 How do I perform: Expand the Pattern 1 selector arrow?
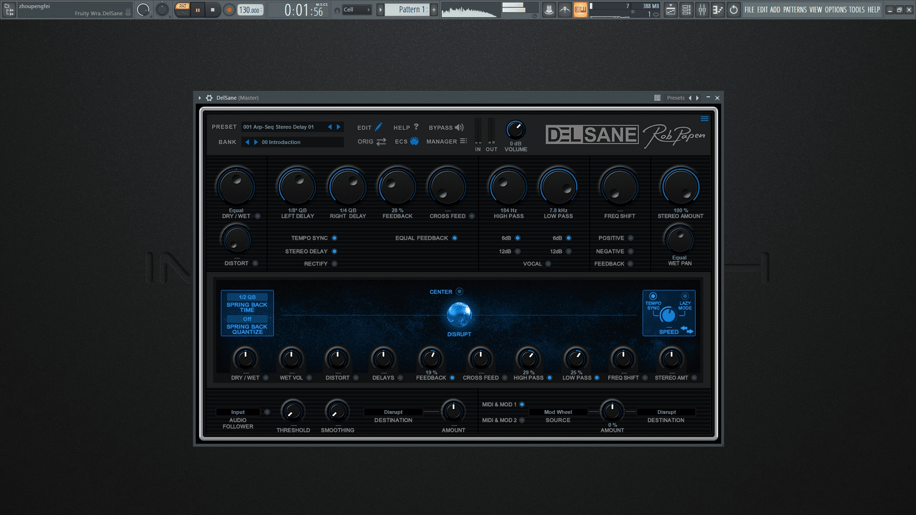coord(380,10)
